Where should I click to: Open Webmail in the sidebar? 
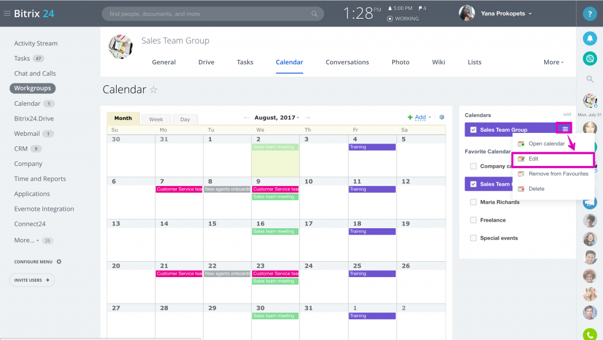tap(27, 134)
